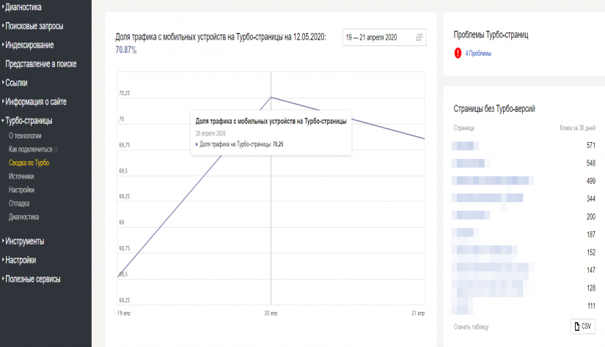Click external link icon beside Как подключиться
Screen dimensions: 605x347
coord(56,149)
